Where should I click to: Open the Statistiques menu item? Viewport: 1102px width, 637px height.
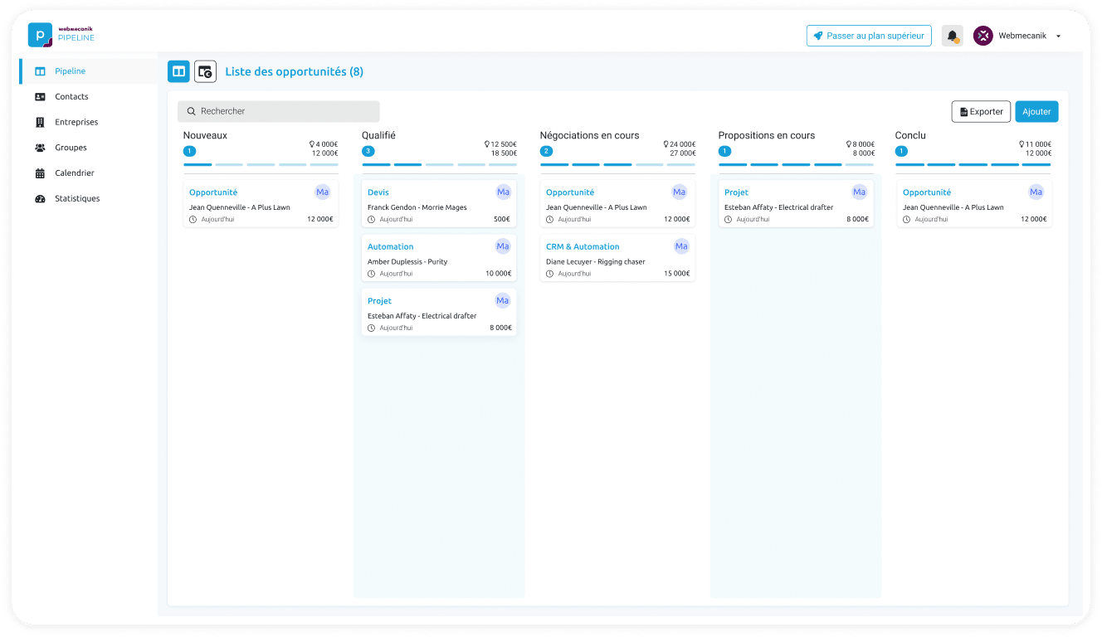[x=77, y=199]
